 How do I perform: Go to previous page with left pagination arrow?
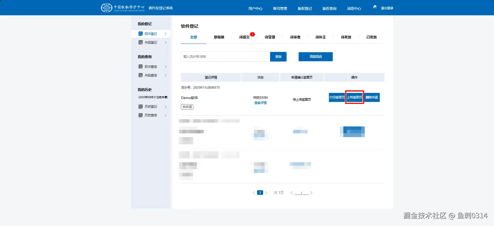click(254, 193)
